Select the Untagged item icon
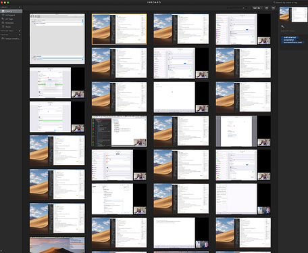This screenshot has height=253, width=308. pyautogui.click(x=3, y=15)
